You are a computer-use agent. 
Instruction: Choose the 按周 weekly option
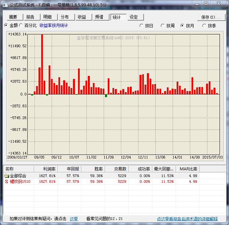tap(163, 26)
